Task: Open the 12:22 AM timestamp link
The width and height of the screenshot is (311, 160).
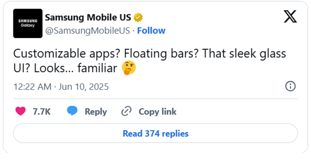Action: pyautogui.click(x=32, y=87)
